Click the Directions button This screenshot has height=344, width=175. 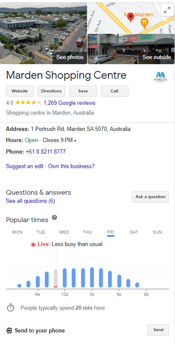pyautogui.click(x=51, y=91)
